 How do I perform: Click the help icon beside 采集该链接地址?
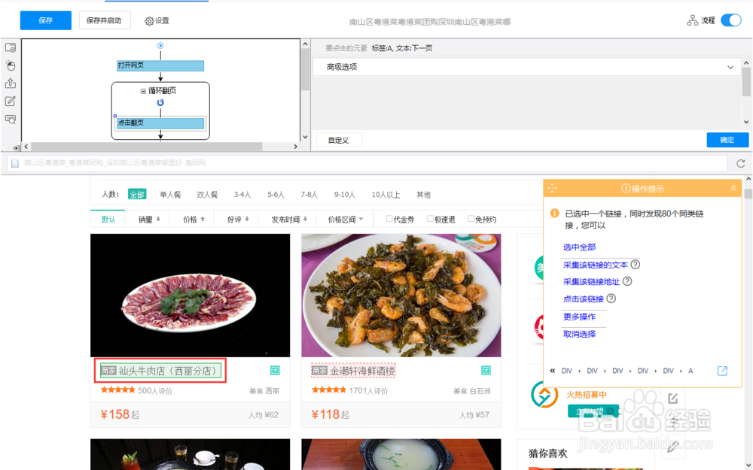click(627, 281)
